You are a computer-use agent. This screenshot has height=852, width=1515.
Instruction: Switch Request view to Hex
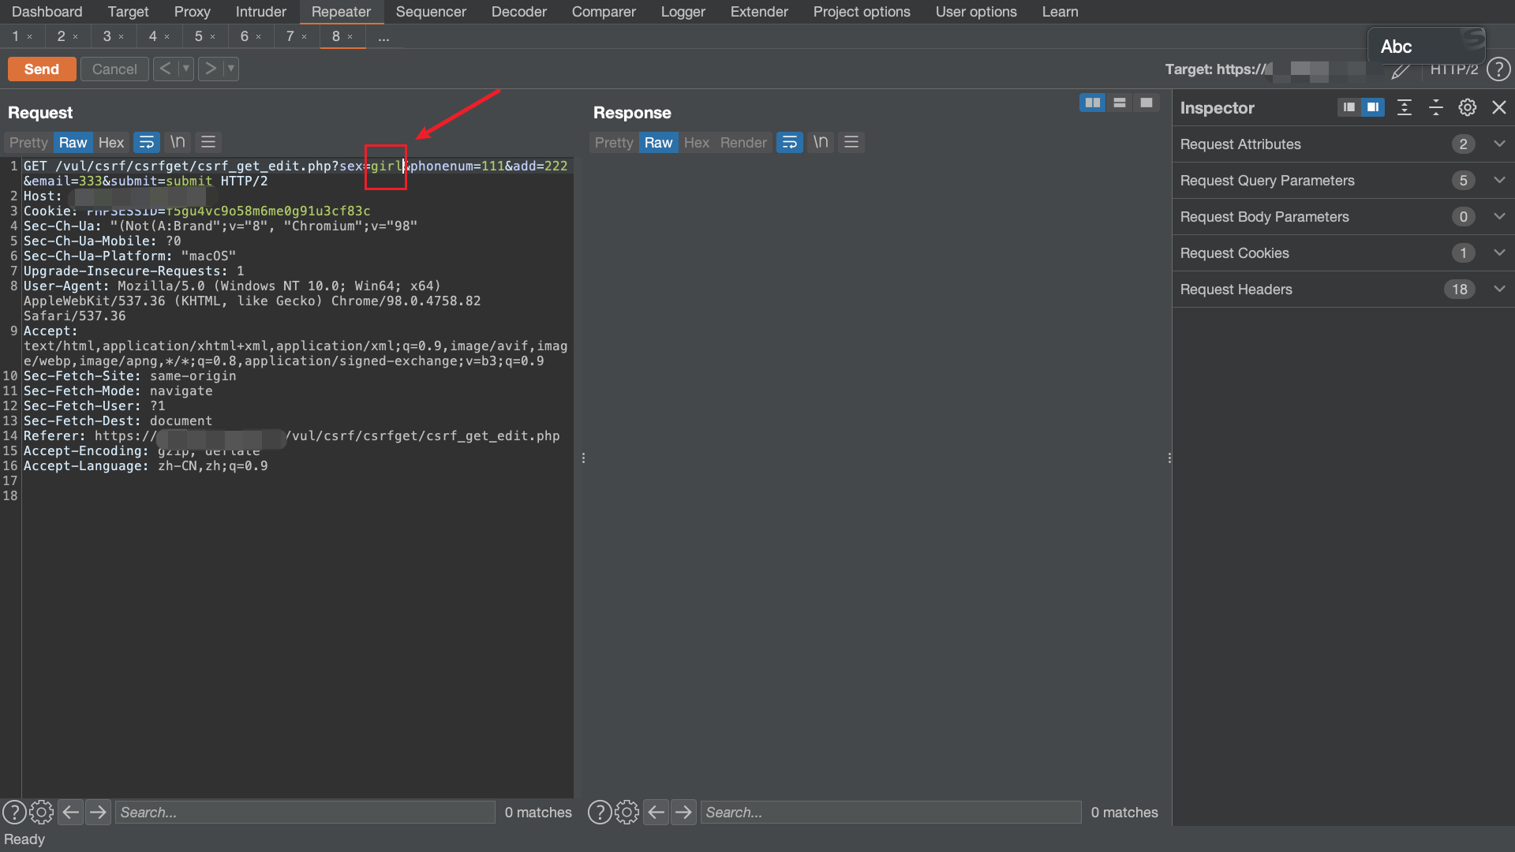click(111, 143)
